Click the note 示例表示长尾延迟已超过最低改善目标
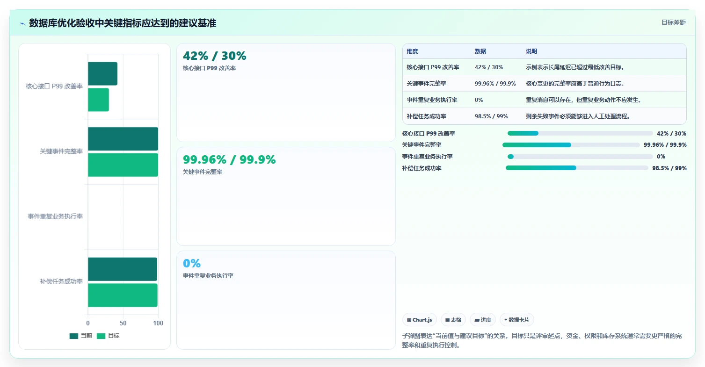 575,67
